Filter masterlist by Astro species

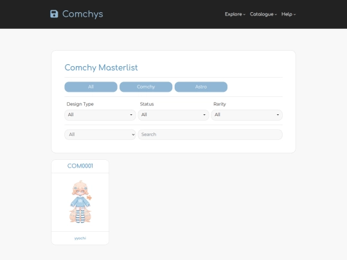201,87
